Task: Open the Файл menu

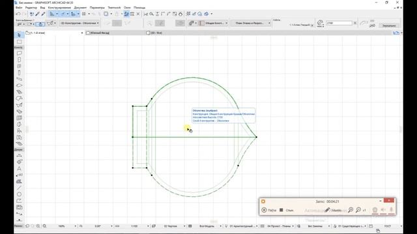Action: (19, 8)
